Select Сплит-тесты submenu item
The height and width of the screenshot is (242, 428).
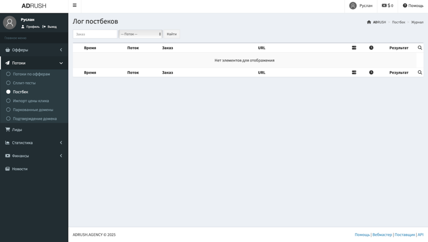(x=24, y=83)
